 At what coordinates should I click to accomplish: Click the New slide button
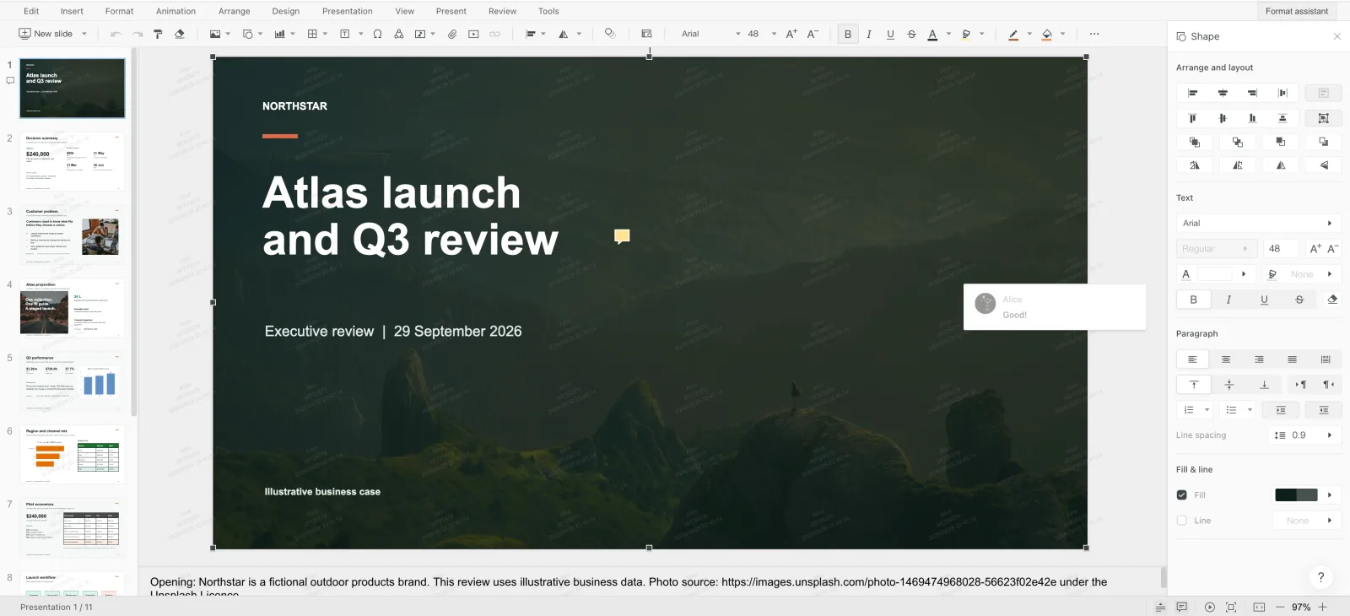point(46,34)
